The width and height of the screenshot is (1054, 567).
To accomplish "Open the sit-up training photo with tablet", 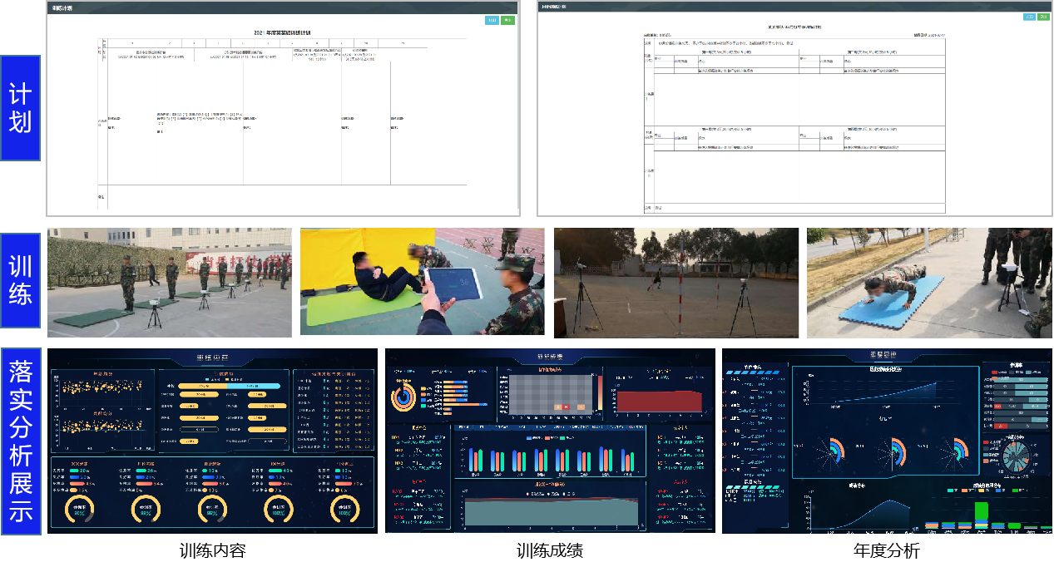I will [422, 282].
